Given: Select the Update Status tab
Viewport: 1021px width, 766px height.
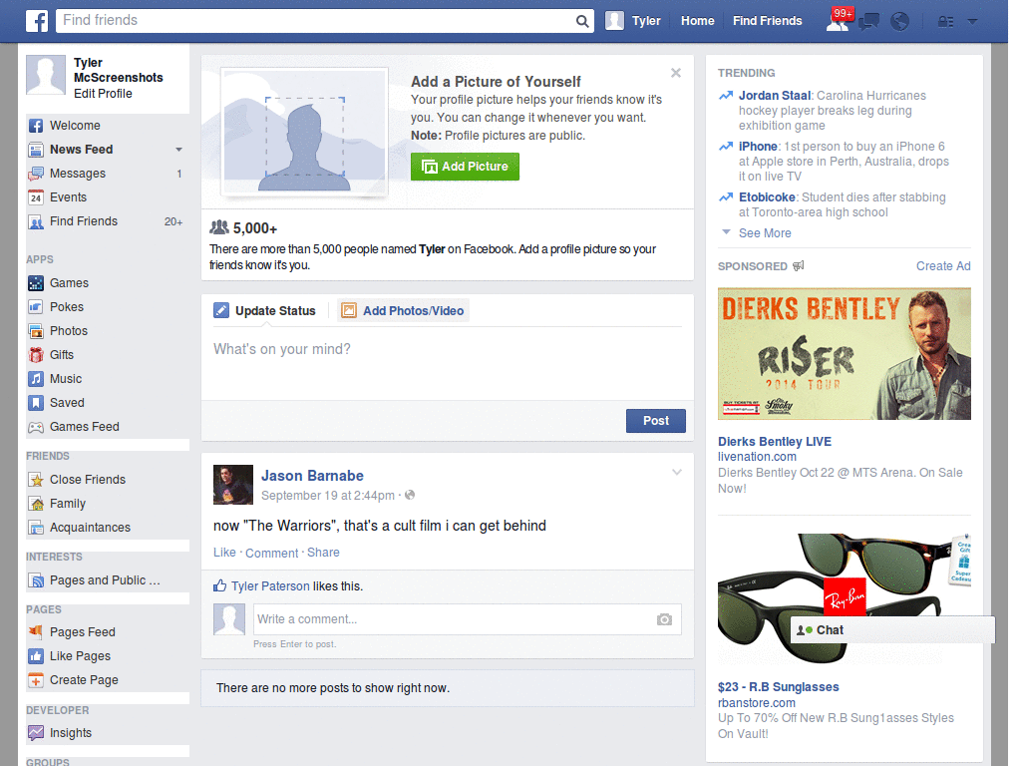Looking at the screenshot, I should pos(265,311).
